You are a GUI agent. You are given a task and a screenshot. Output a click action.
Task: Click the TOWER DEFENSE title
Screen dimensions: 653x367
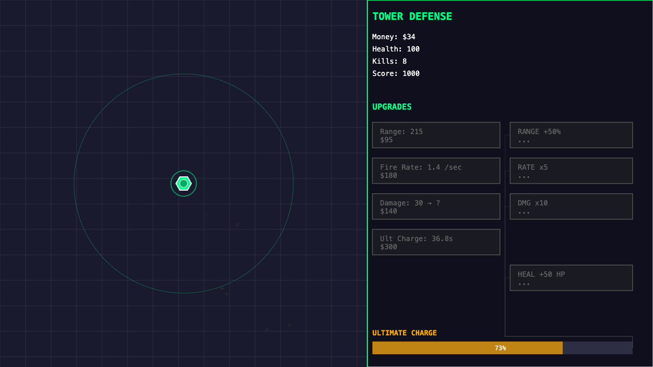pyautogui.click(x=412, y=16)
